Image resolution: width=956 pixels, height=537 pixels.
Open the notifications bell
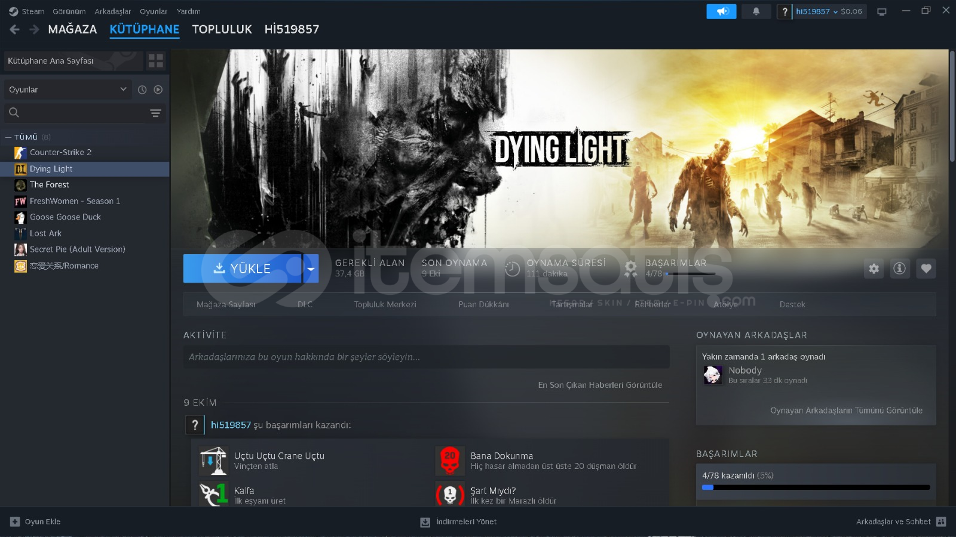click(x=756, y=11)
